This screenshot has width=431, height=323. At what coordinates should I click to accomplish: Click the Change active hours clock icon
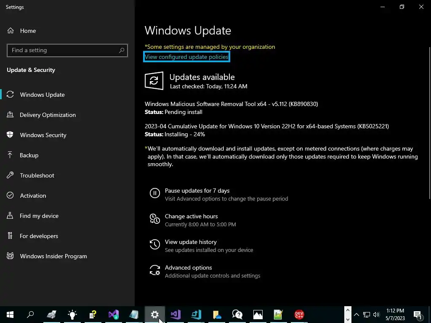[155, 219]
